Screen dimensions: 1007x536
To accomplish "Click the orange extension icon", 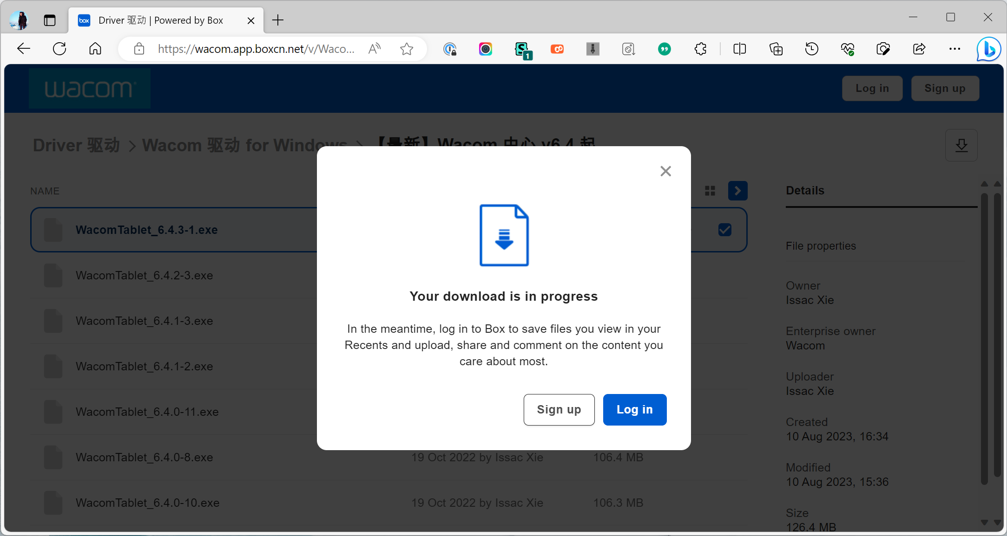I will [557, 49].
